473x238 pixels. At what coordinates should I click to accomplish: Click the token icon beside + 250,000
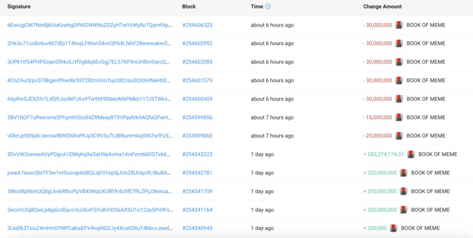[x=393, y=229]
